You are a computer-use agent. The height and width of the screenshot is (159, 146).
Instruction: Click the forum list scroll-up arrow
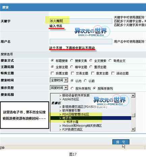tap(133, 96)
